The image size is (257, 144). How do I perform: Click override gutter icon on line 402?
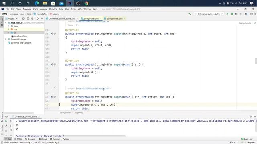(x=52, y=97)
